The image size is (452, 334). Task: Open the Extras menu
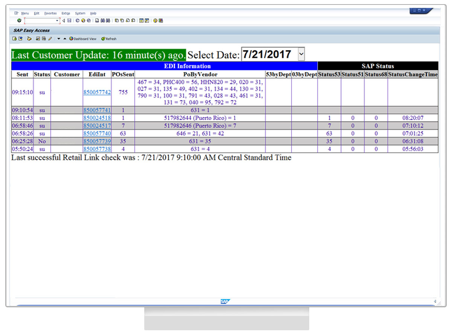point(66,13)
